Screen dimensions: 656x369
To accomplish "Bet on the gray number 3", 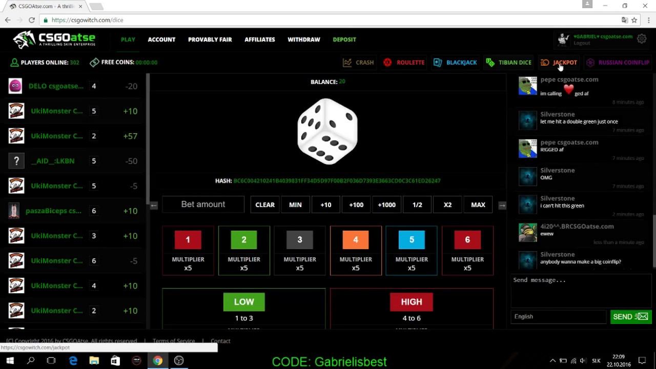I will [300, 251].
